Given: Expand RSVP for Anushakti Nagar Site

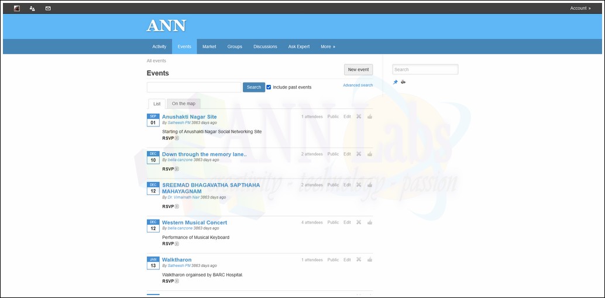Looking at the screenshot, I should pos(177,138).
